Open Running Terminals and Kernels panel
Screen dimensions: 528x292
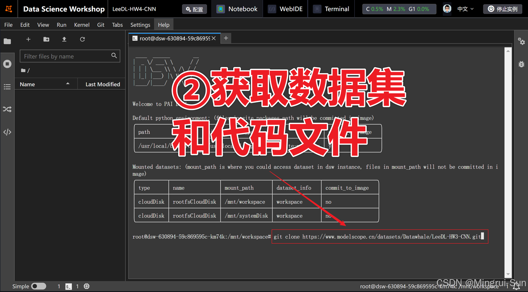point(7,64)
